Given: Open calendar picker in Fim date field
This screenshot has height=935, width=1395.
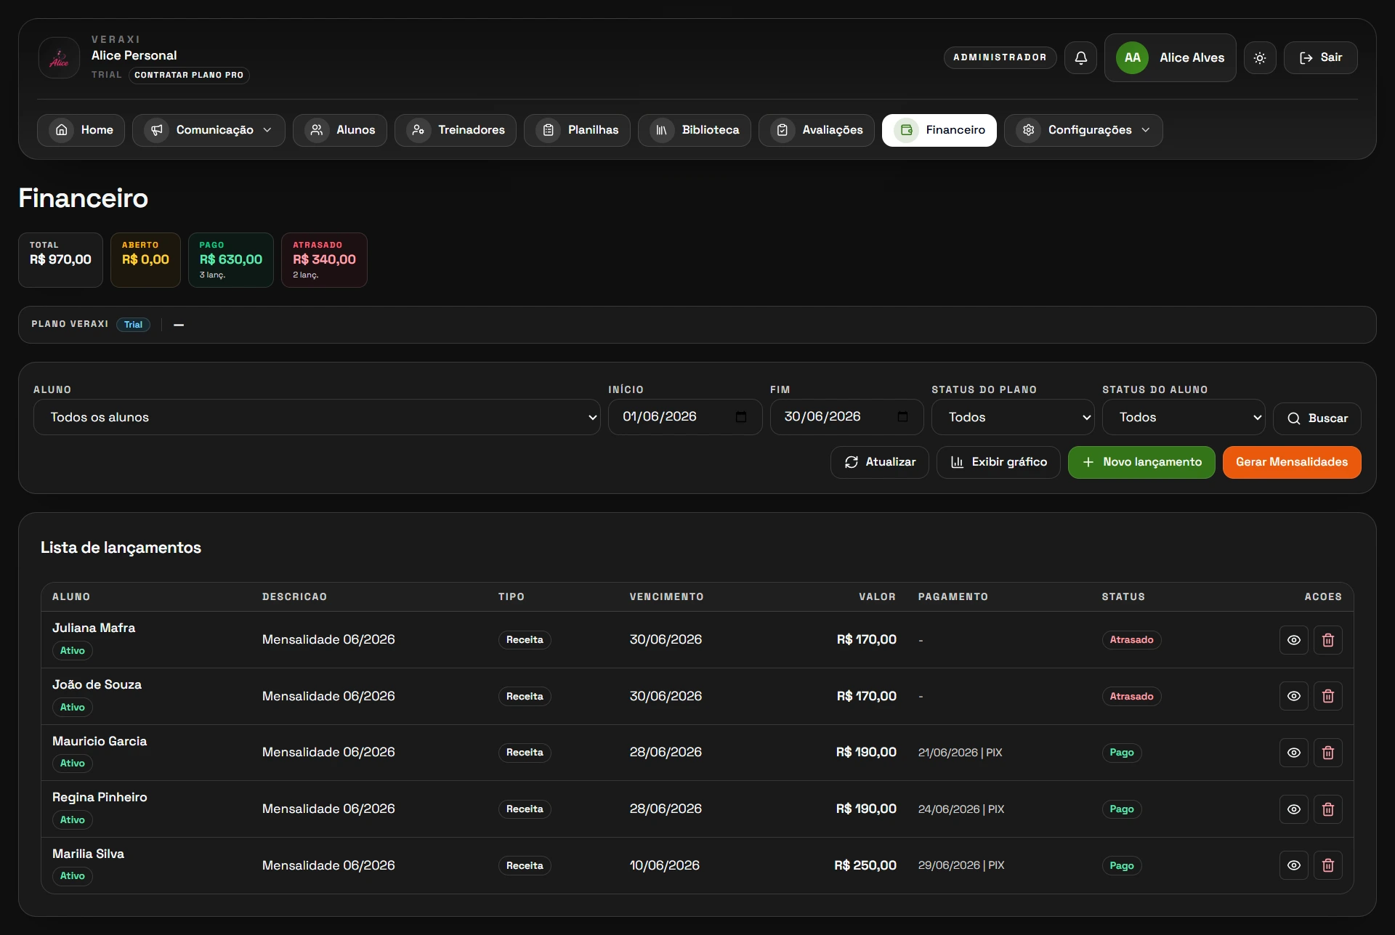Looking at the screenshot, I should point(902,417).
